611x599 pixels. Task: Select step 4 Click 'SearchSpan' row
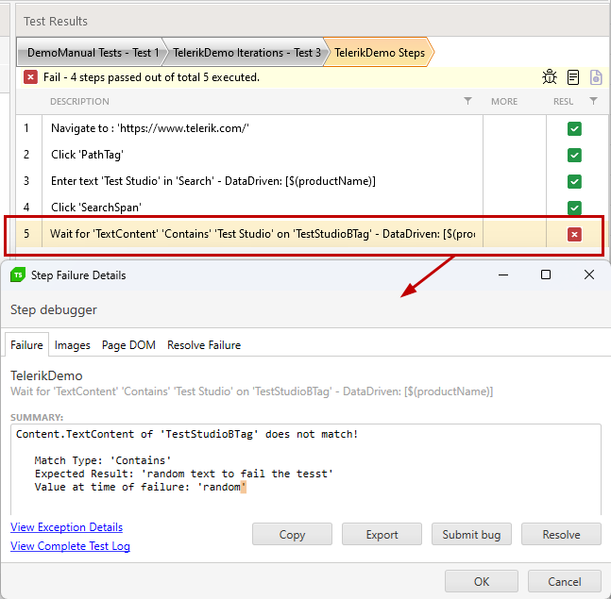click(x=312, y=208)
